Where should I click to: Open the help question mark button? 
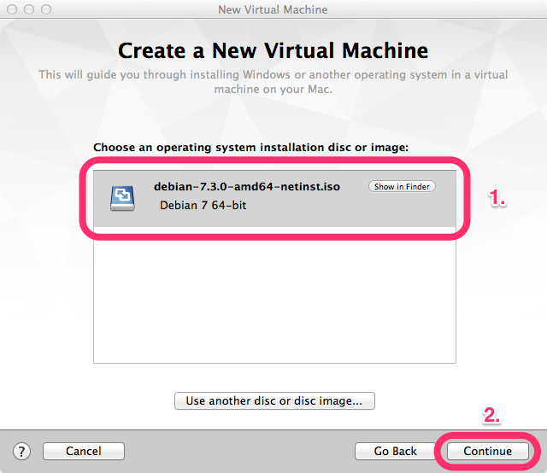(21, 452)
